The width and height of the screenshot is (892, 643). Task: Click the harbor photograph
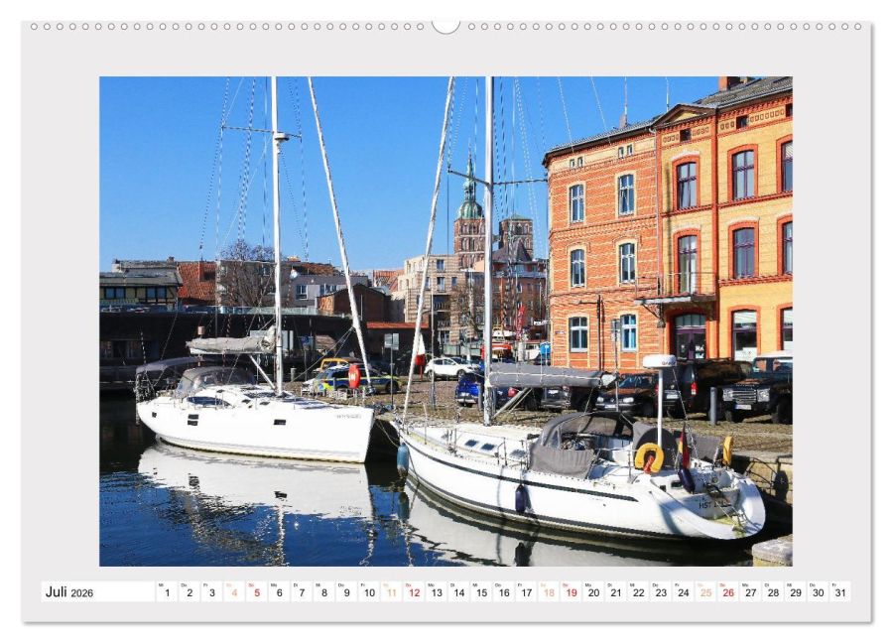tap(446, 318)
